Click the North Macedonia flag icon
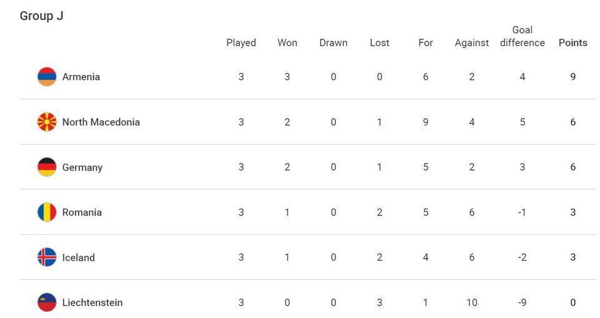 (47, 122)
